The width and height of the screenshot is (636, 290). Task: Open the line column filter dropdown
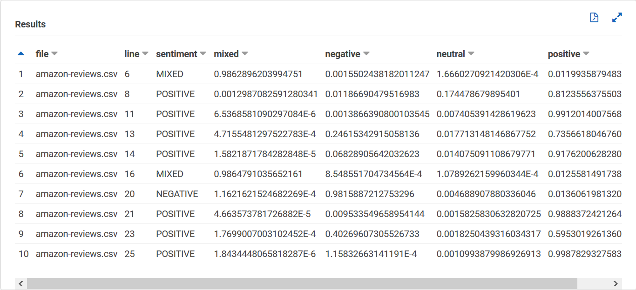click(x=145, y=53)
